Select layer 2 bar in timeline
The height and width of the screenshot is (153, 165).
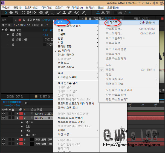(x=146, y=118)
